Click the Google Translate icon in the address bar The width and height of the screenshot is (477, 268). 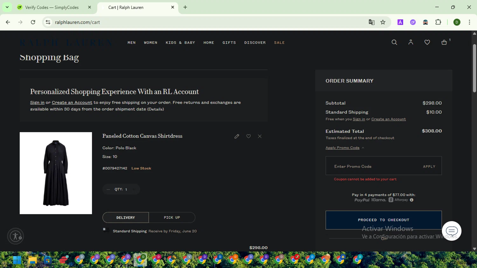point(371,22)
